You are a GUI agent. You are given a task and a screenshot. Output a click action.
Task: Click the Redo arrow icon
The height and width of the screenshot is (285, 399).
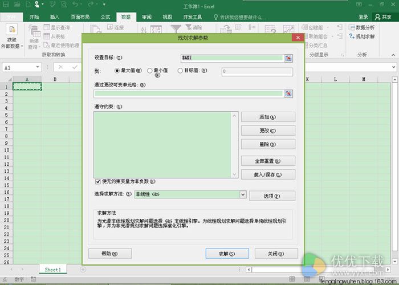coord(91,4)
